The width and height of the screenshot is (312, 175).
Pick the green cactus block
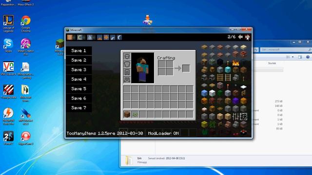pyautogui.click(x=220, y=93)
